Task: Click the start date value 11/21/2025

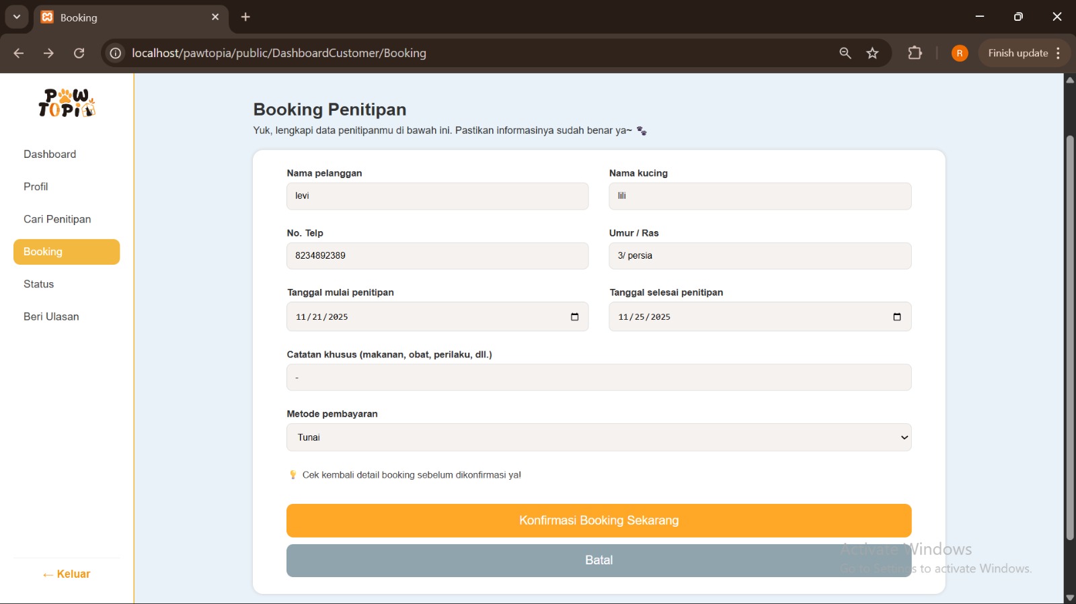Action: (322, 317)
